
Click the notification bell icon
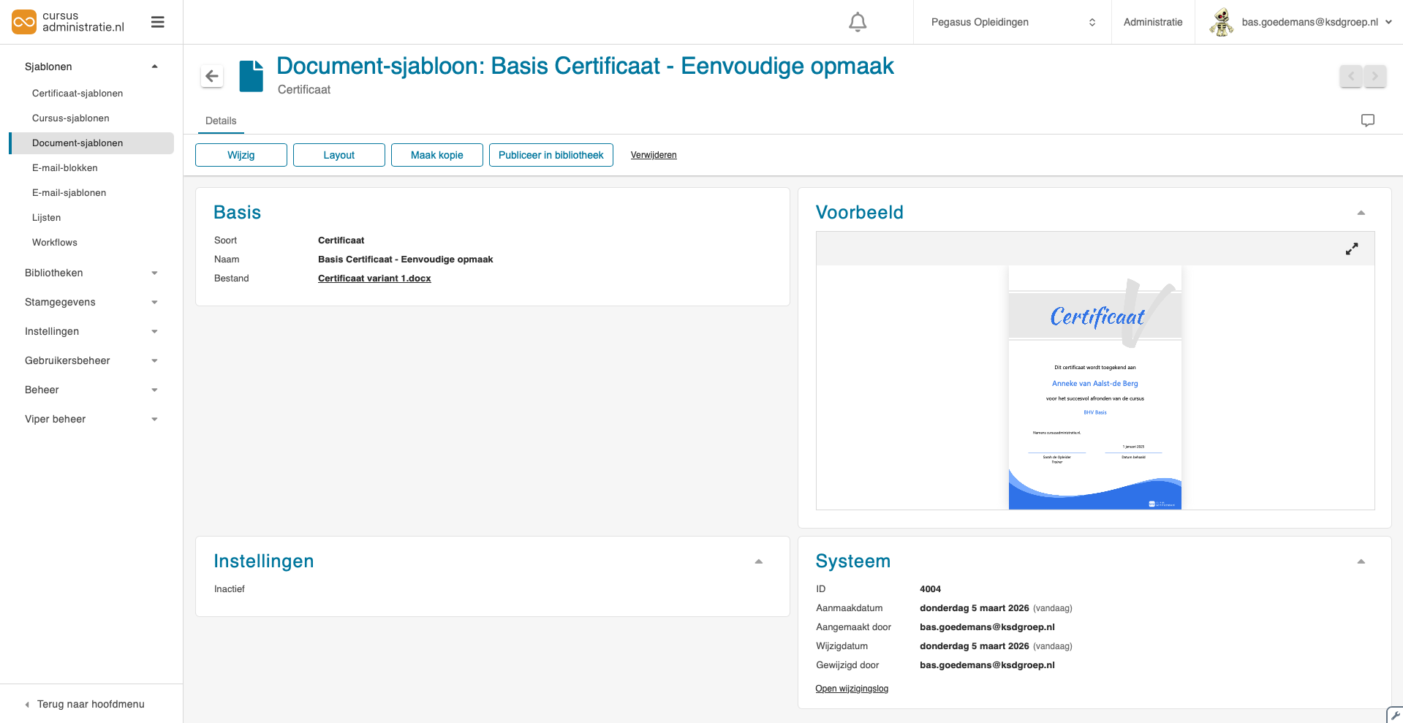pyautogui.click(x=858, y=23)
